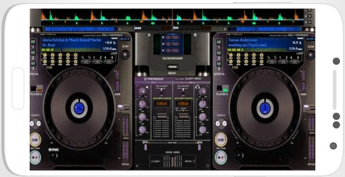Search forward on the right deck
Screen dimensions: 345x177
click(224, 123)
